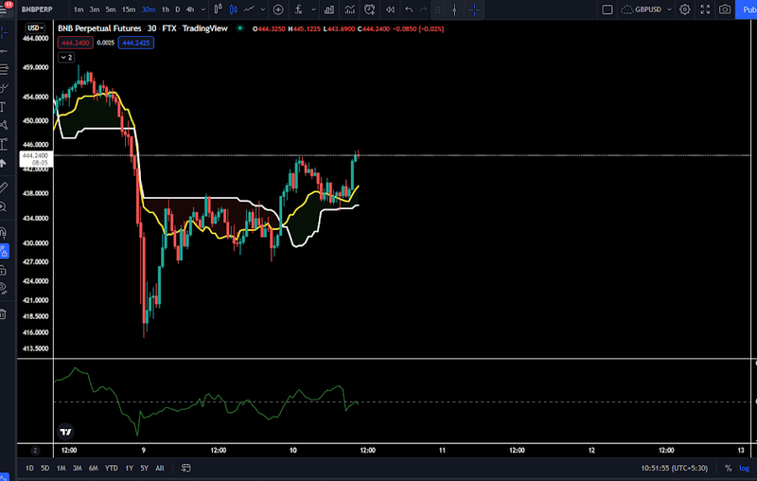Take a snapshot with the camera icon
Image resolution: width=757 pixels, height=481 pixels.
tap(725, 9)
